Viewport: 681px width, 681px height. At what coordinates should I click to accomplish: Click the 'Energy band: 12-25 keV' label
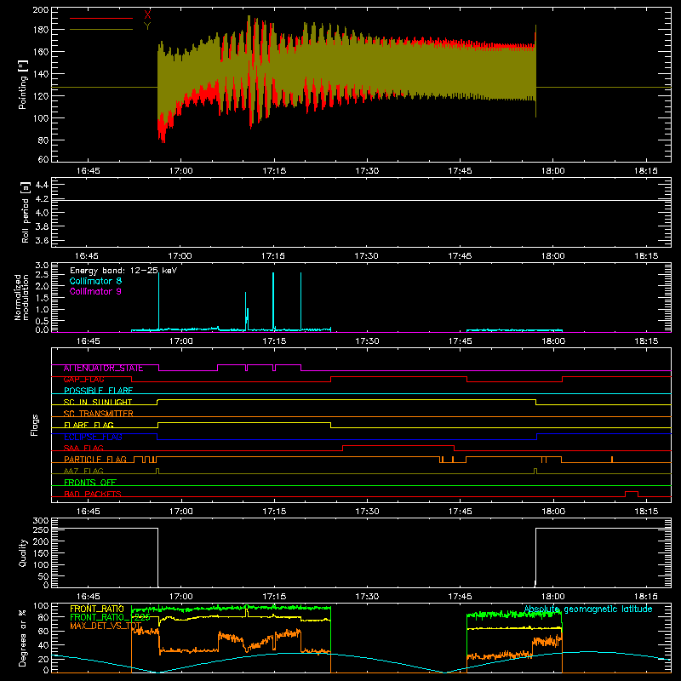point(123,270)
